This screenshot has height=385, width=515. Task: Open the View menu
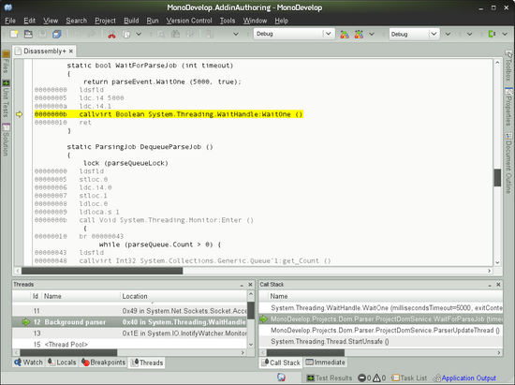point(51,21)
